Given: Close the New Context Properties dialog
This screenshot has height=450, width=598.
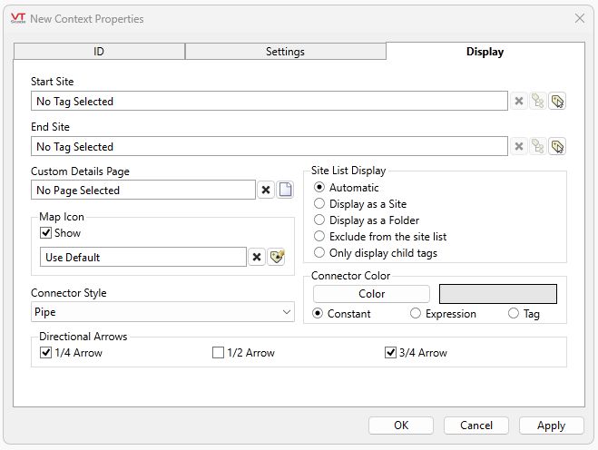Looking at the screenshot, I should 580,18.
